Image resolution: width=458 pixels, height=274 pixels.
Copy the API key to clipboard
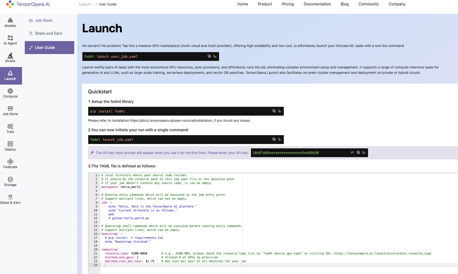tap(358, 152)
